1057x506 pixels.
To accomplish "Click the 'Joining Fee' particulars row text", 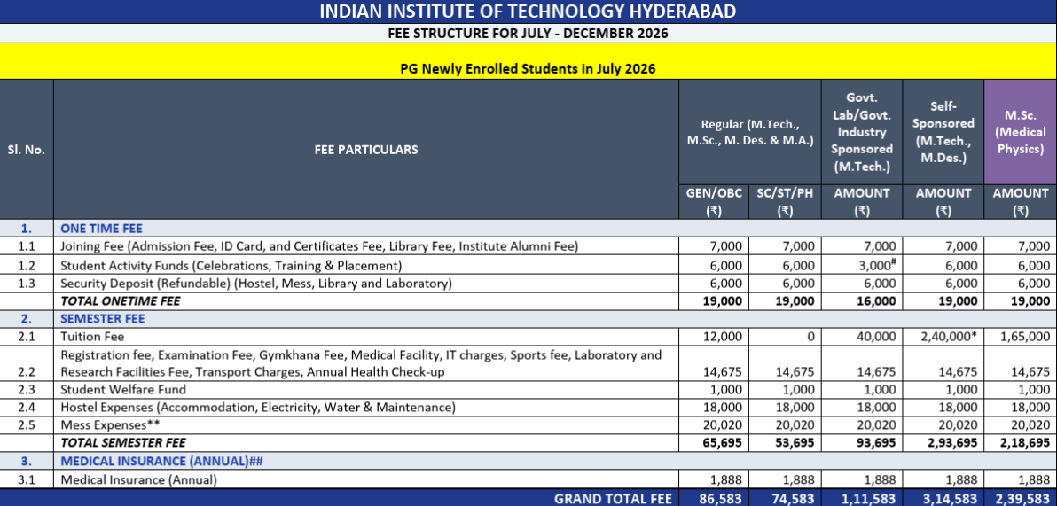I will 319,246.
